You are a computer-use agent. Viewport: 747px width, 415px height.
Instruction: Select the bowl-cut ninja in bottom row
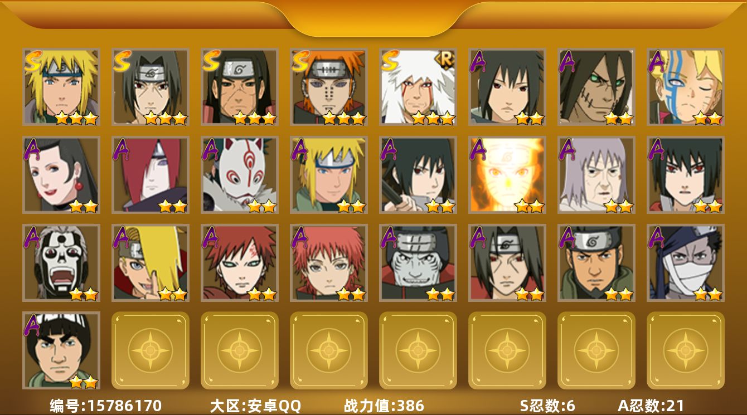tap(61, 350)
